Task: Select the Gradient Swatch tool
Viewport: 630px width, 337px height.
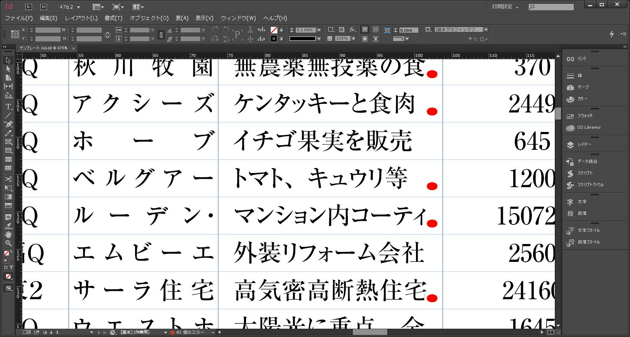Action: click(x=8, y=197)
